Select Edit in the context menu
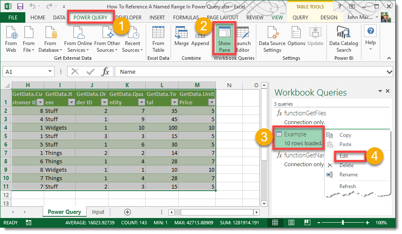This screenshot has height=234, width=402. click(345, 156)
